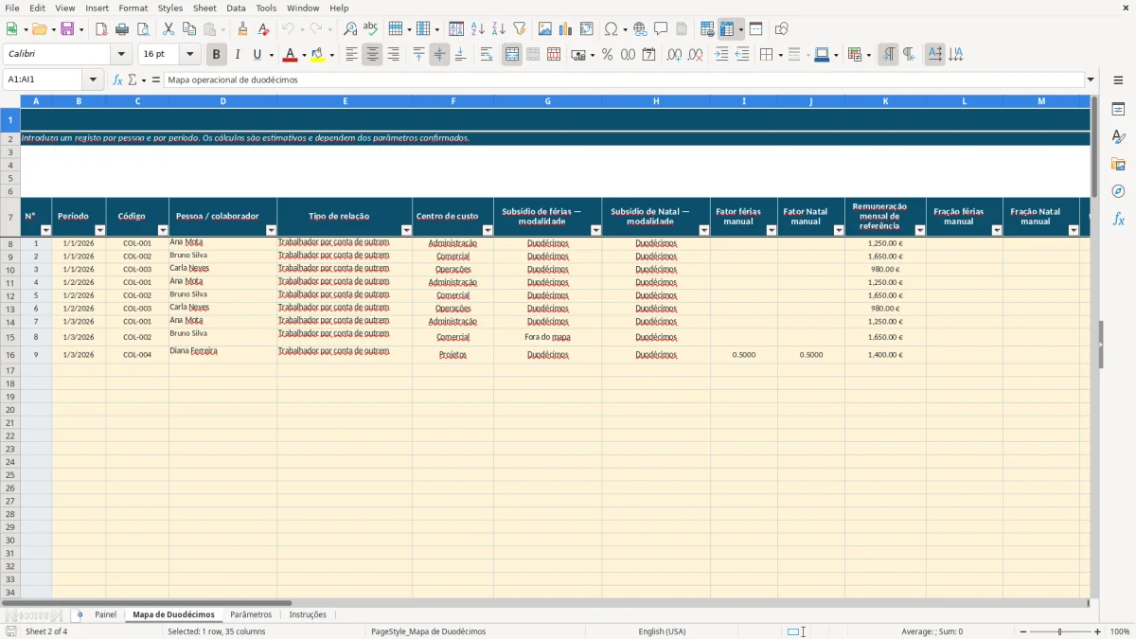Cut the selection with the scissors icon
1136x639 pixels.
pos(169,29)
